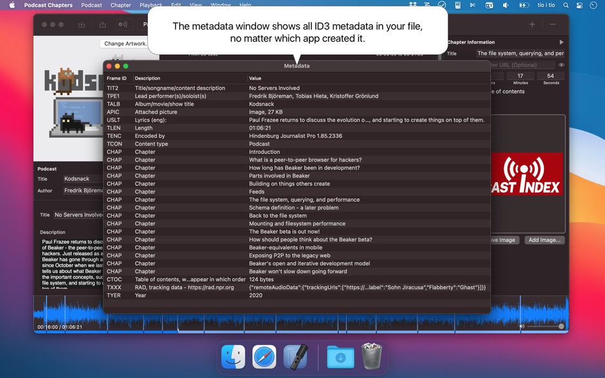Select the TENC Hindenburg Journalist Pro row

297,136
